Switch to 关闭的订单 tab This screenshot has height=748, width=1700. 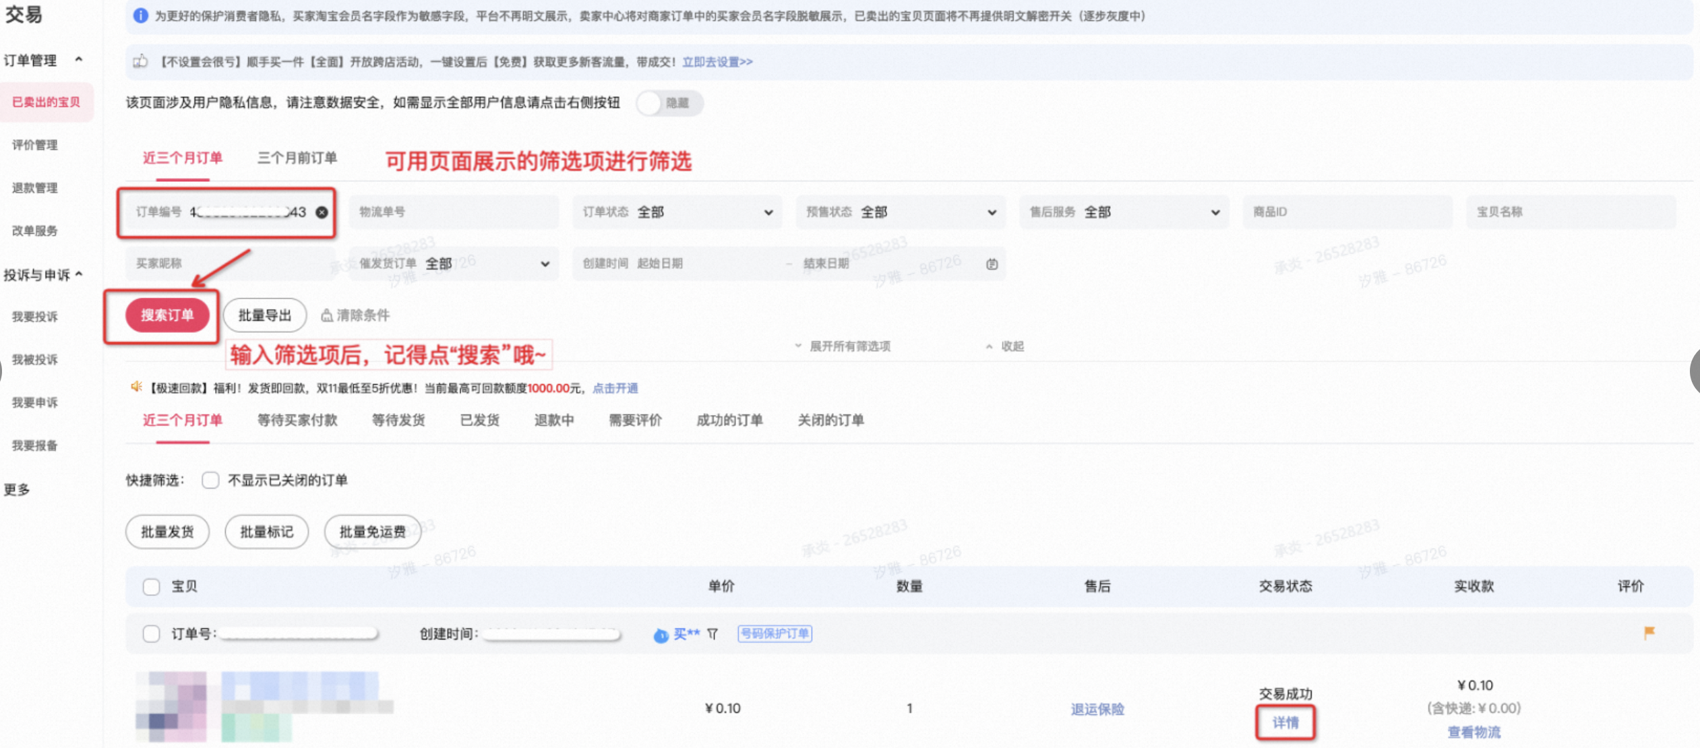830,420
